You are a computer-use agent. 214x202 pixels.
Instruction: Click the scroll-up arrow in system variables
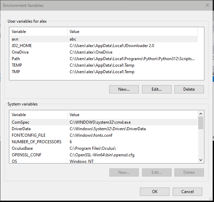coord(201,114)
